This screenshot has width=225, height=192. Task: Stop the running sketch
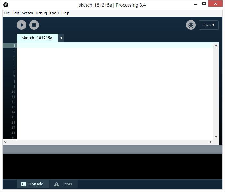[34, 25]
